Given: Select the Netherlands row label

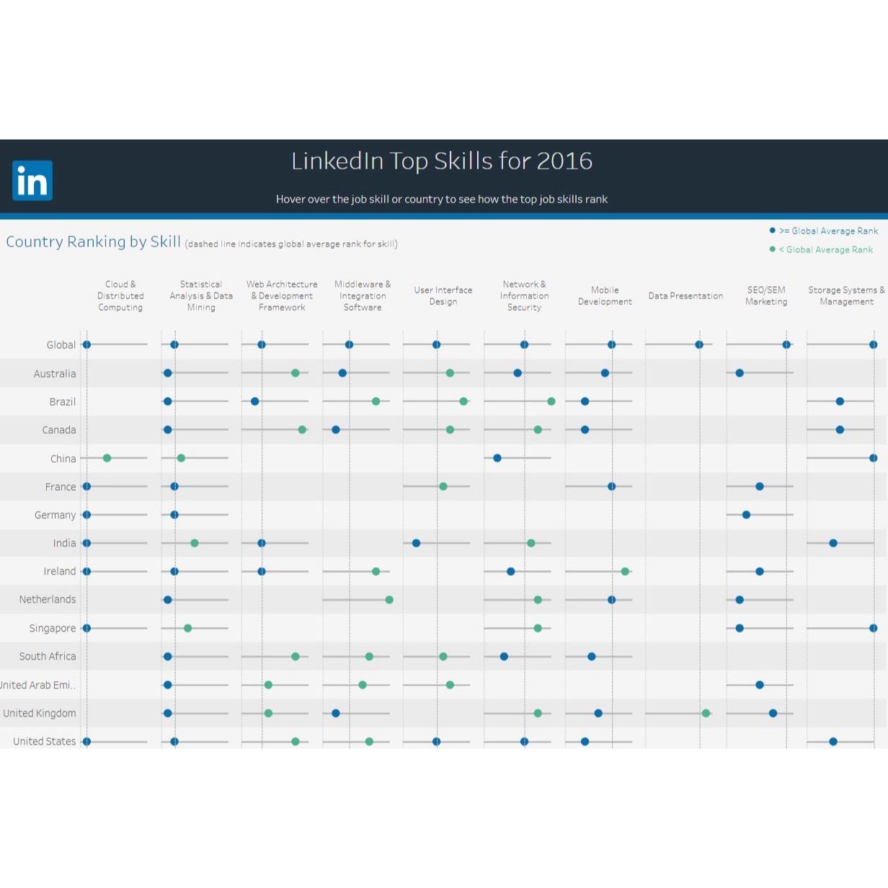Looking at the screenshot, I should 48,599.
